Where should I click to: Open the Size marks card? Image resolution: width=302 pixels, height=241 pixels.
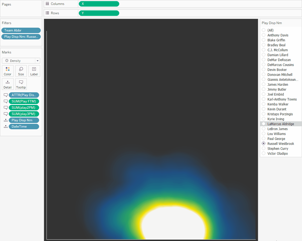21,71
